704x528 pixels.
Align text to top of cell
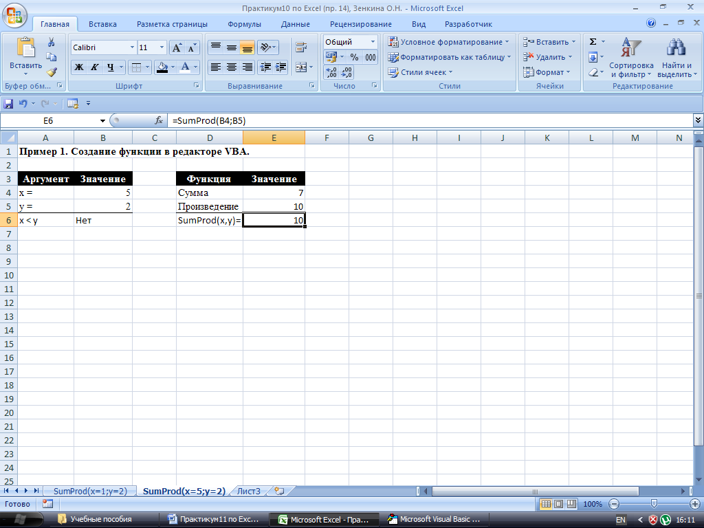click(x=215, y=47)
